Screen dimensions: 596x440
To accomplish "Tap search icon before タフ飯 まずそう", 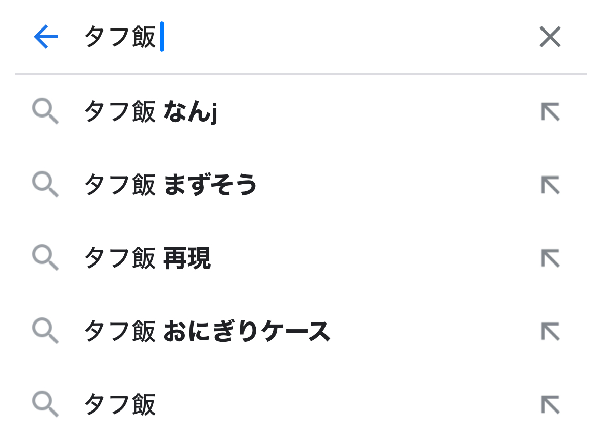I will coord(45,185).
